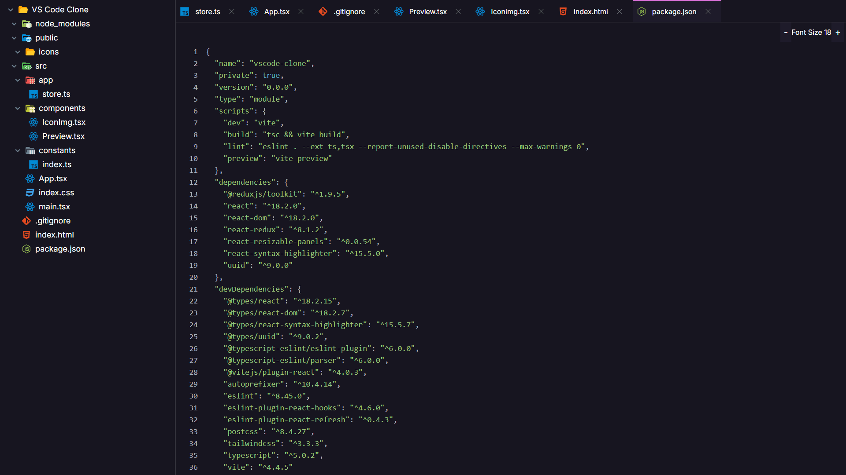This screenshot has width=846, height=475.
Task: Close the .gitignore tab
Action: (x=377, y=11)
